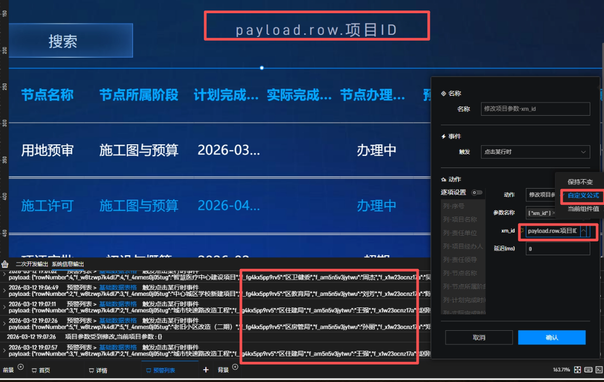Image resolution: width=604 pixels, height=382 pixels.
Task: Expand the 19:06:49 log entry arrow
Action: tap(5, 291)
